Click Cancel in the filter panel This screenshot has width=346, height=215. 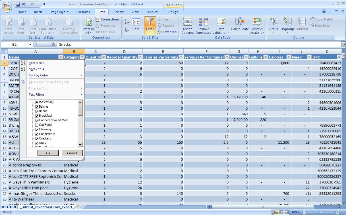coord(72,153)
